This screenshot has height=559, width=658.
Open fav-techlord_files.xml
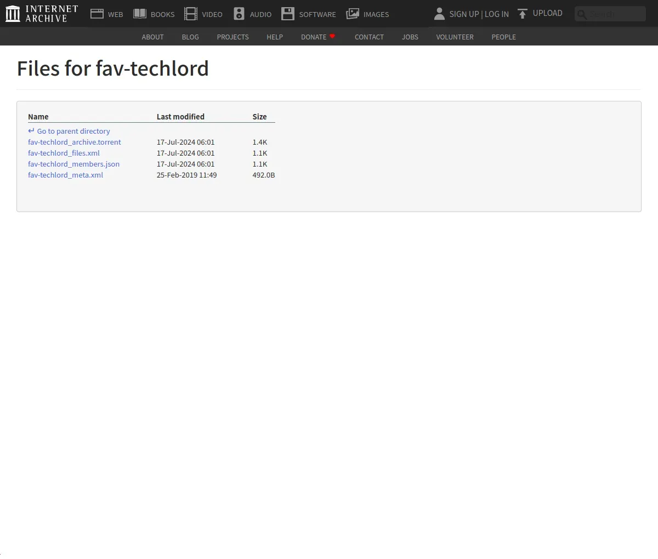point(64,153)
